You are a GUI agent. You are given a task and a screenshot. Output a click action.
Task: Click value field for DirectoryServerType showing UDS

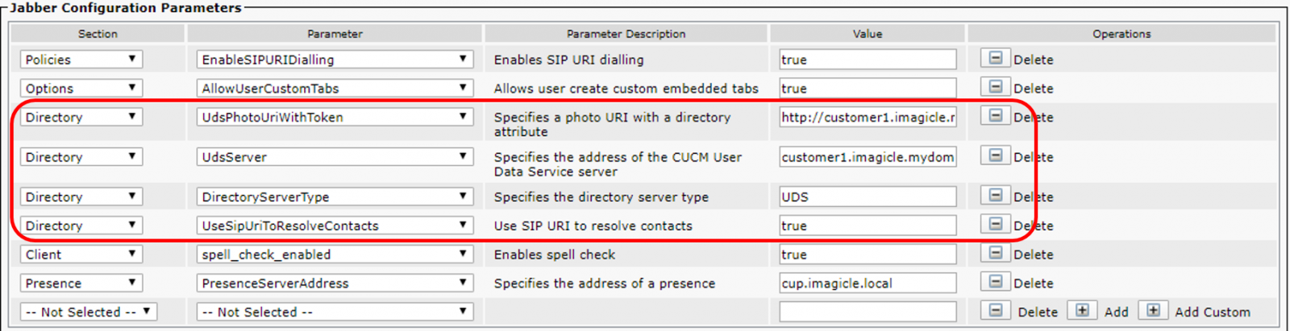[x=868, y=197]
